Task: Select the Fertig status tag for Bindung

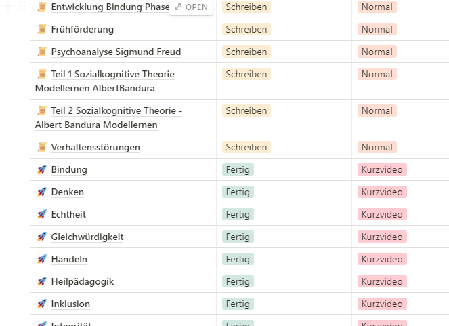Action: coord(238,169)
